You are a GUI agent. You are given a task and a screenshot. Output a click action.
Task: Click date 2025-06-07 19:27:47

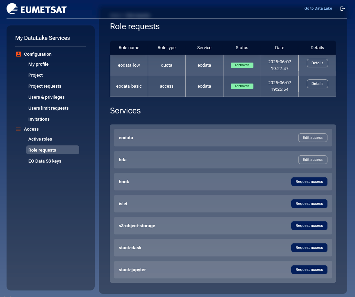coord(280,65)
